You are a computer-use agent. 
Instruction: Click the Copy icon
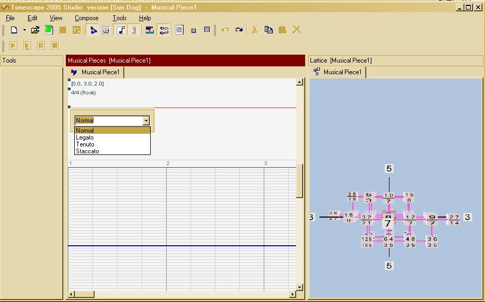tap(269, 30)
